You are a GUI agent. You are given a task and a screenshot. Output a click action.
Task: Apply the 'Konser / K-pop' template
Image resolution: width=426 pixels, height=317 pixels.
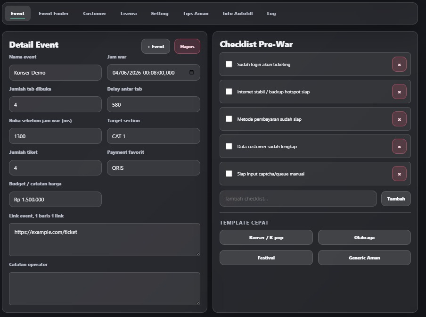(266, 237)
